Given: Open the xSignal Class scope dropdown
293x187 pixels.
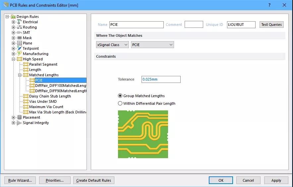Looking at the screenshot, I should 112,45.
